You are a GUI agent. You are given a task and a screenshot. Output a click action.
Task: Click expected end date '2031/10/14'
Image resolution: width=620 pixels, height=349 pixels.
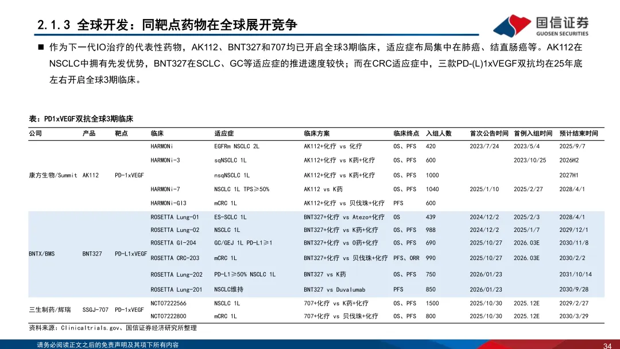(576, 274)
